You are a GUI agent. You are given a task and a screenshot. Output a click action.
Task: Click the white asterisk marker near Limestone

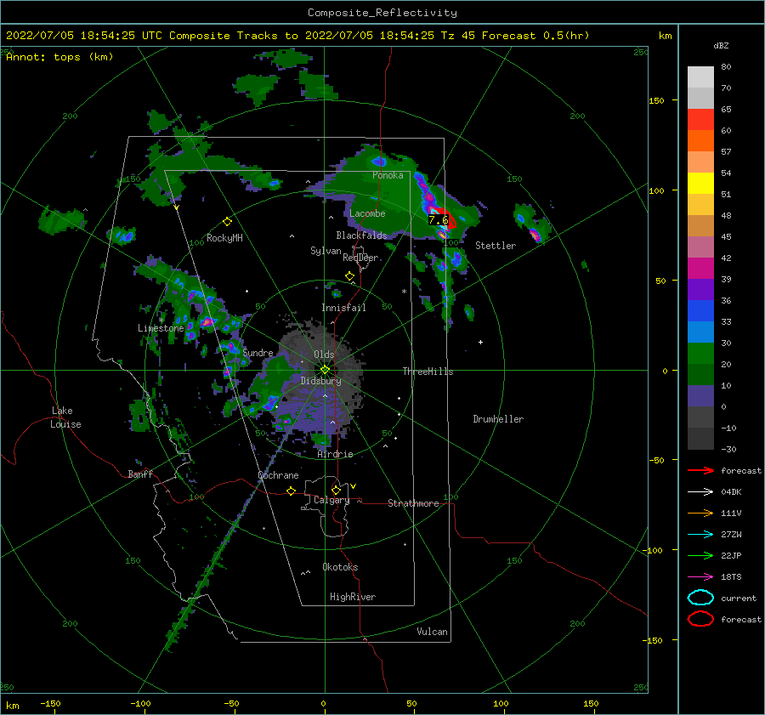pyautogui.click(x=161, y=320)
